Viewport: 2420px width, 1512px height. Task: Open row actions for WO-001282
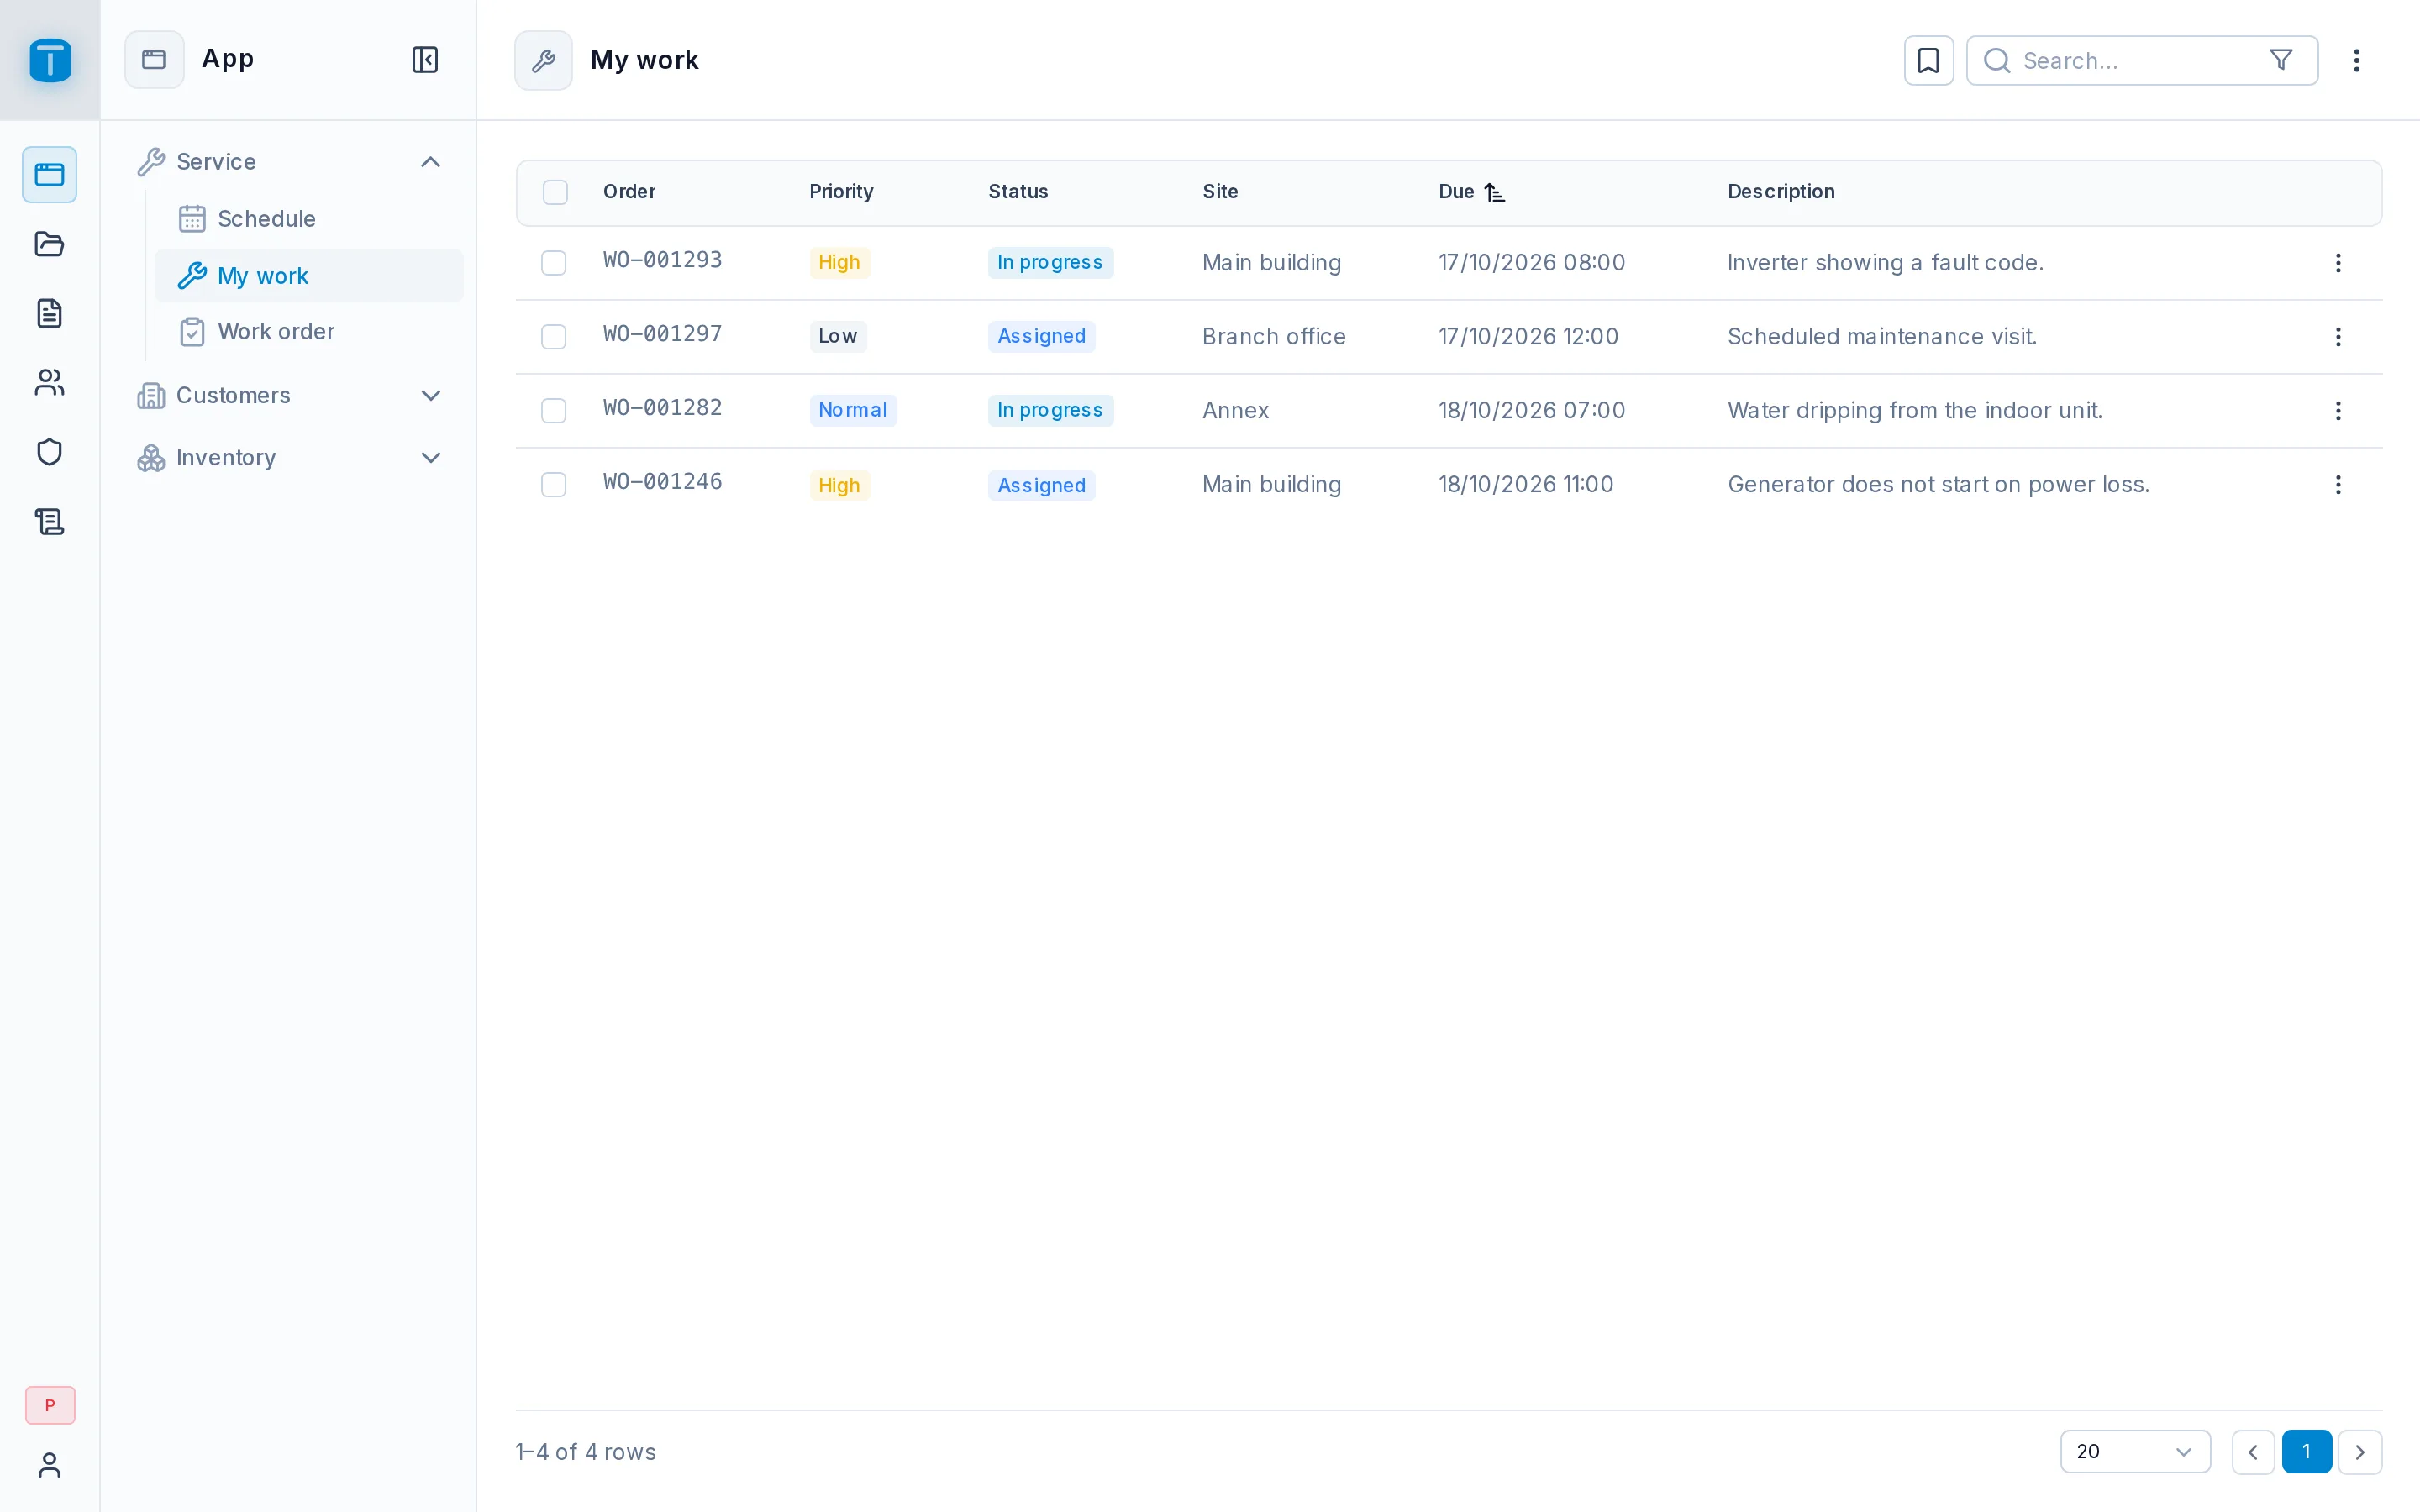(x=2338, y=411)
